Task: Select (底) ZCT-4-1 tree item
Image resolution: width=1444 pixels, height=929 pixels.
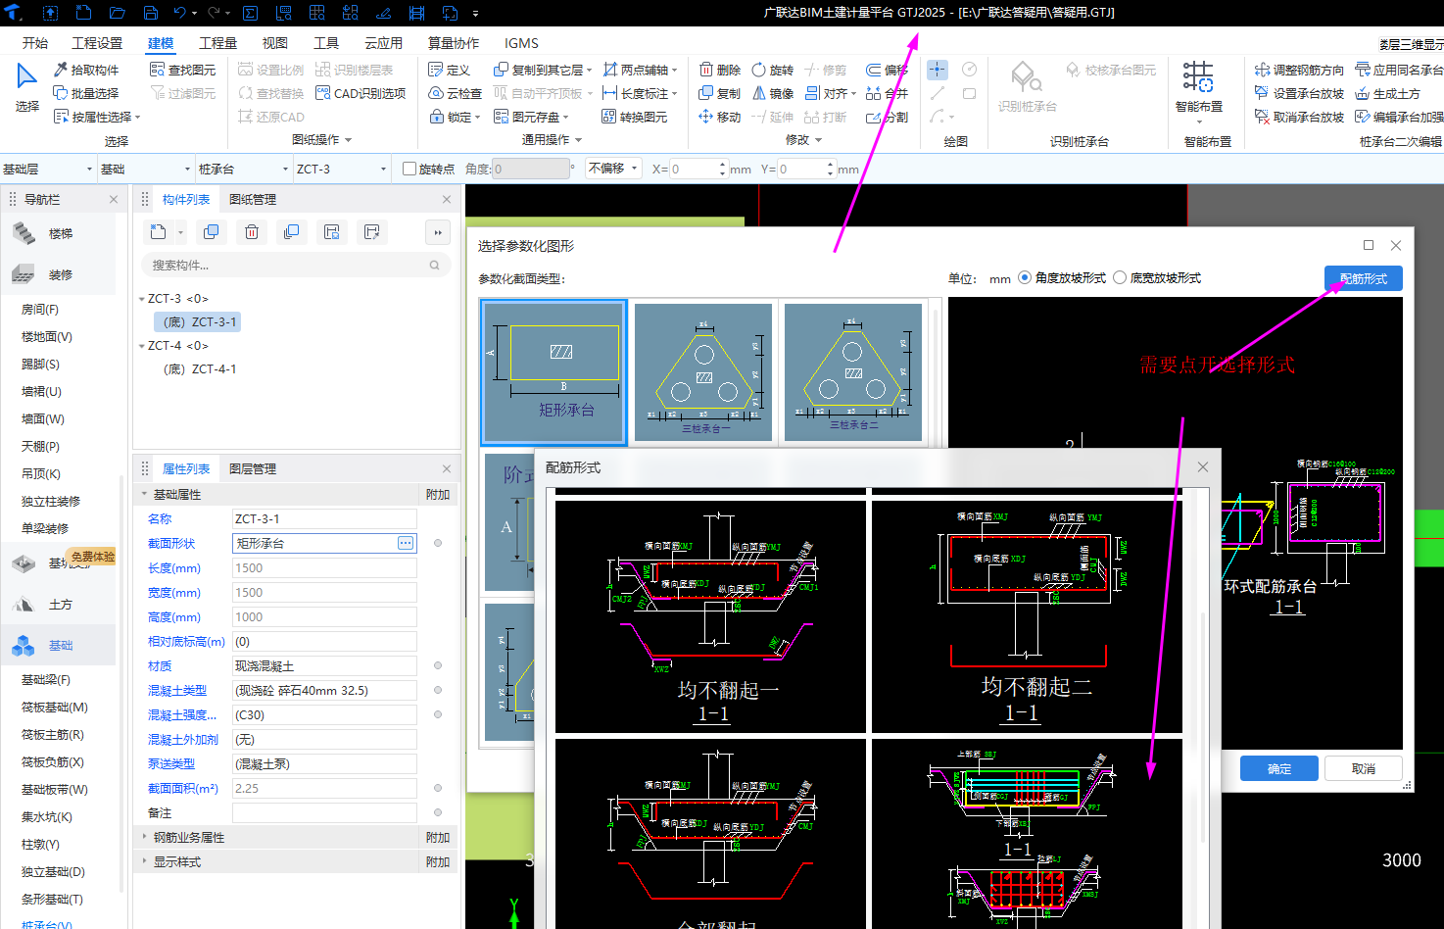Action: click(200, 368)
